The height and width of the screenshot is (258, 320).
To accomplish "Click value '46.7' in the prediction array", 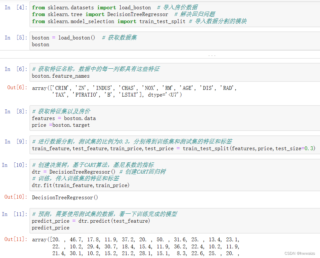I will (x=75, y=239).
